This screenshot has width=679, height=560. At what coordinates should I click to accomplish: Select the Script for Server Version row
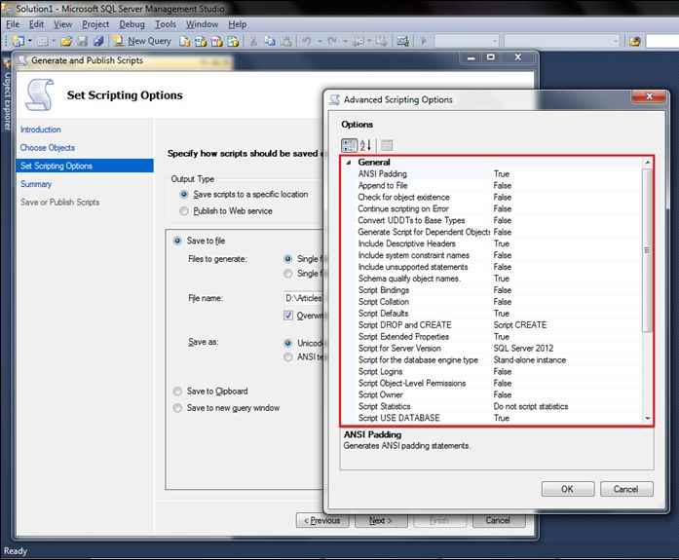(498, 349)
